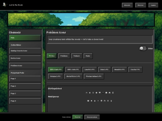Select fifth Pokémon icon in Distinguished row
Screen dimensions: 162x121
click(x=100, y=93)
